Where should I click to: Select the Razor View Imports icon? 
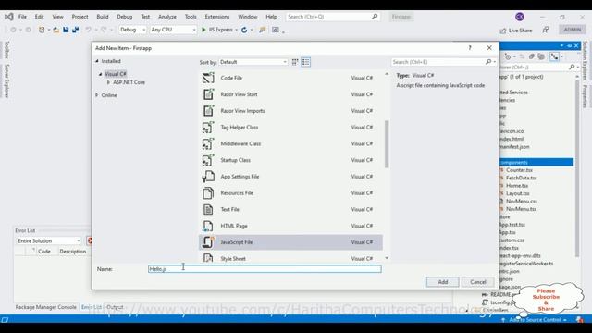208,111
